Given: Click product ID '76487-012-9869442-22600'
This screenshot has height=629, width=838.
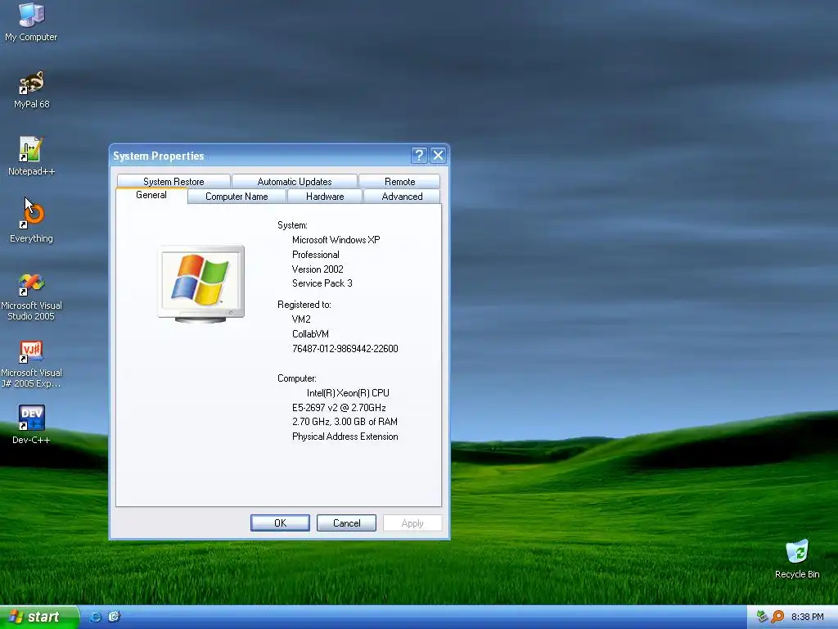Looking at the screenshot, I should (345, 349).
